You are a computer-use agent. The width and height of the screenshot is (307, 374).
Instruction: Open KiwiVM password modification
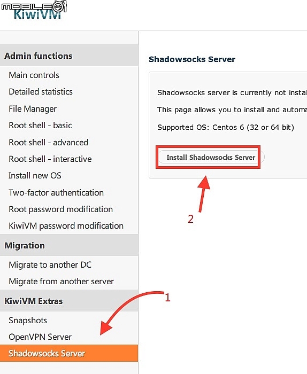66,226
